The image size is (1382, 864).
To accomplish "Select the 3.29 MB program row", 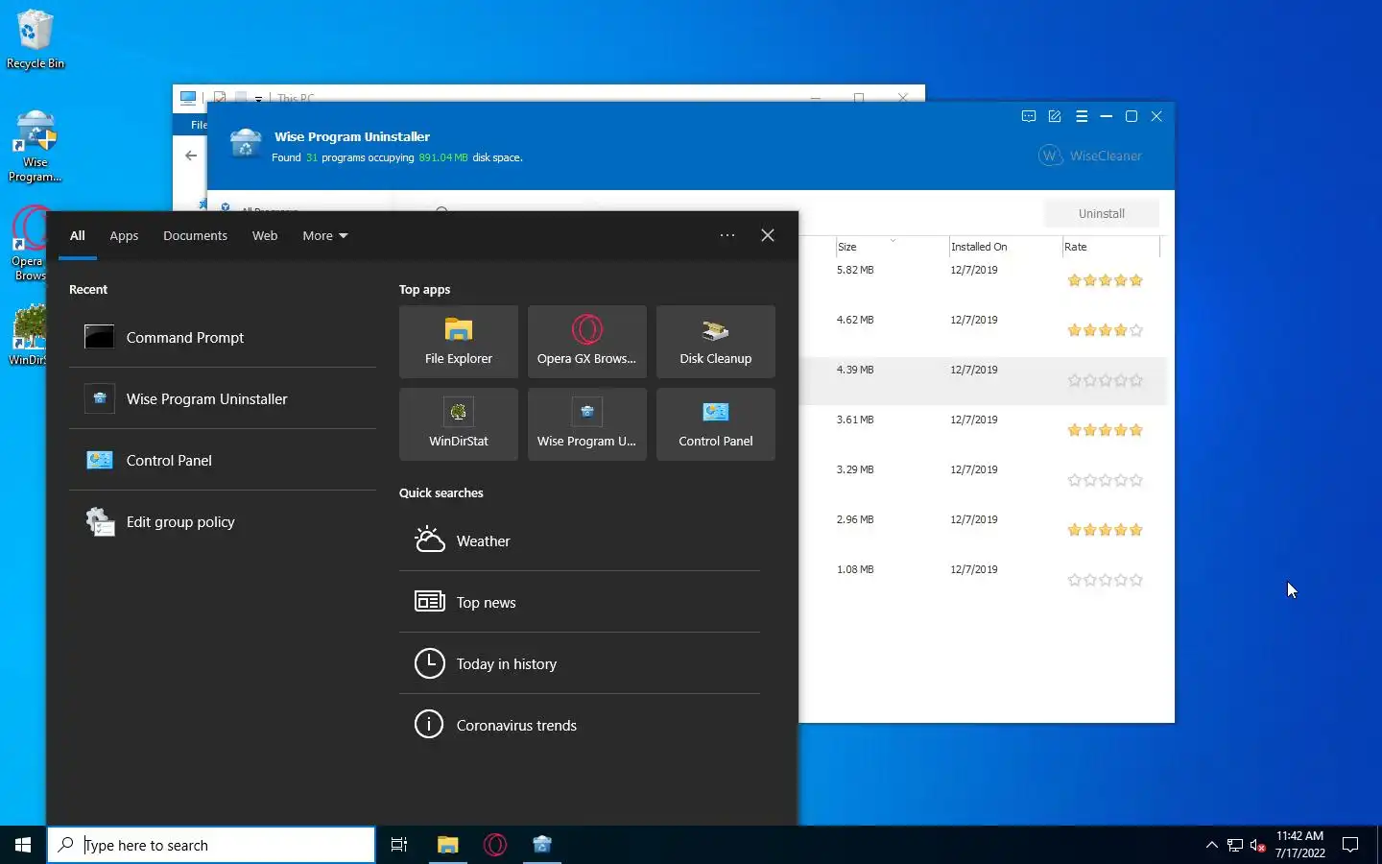I will [983, 480].
